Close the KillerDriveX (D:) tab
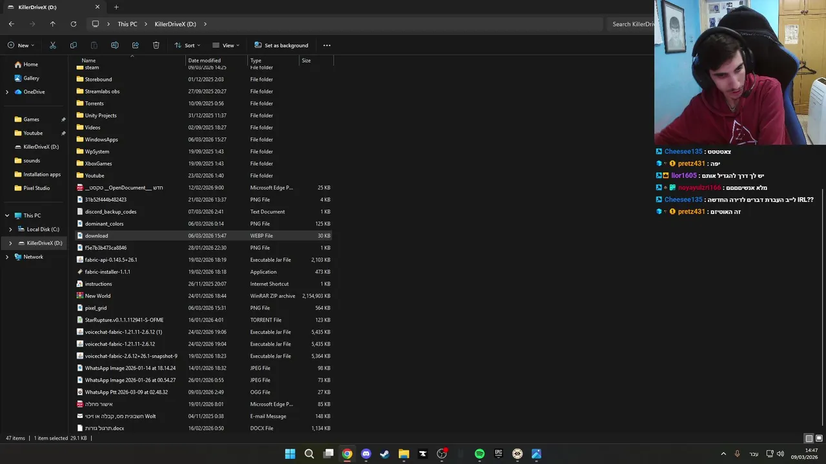Viewport: 826px width, 464px height. (x=97, y=7)
